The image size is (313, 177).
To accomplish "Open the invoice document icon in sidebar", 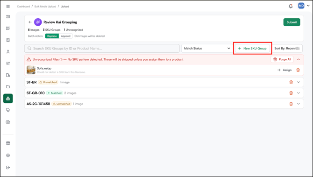I will 8,40.
